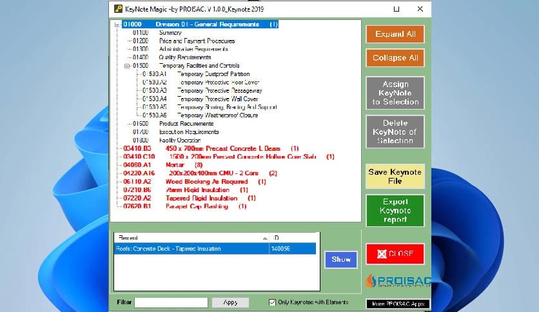The width and height of the screenshot is (539, 312).
Task: Collapse the 01000 Division 01 node
Action: tap(117, 24)
